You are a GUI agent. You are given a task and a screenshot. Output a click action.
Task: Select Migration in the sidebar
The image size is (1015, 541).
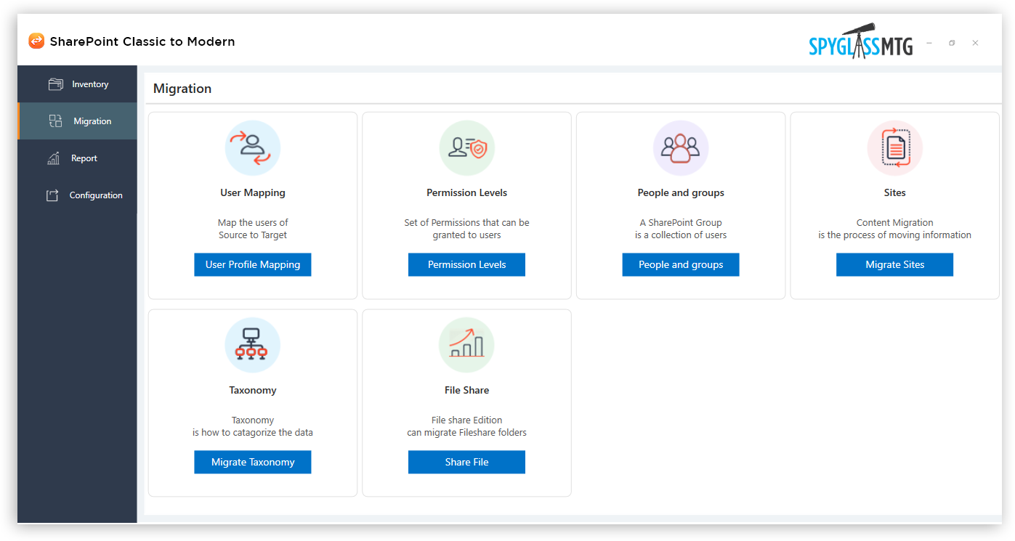click(x=92, y=121)
